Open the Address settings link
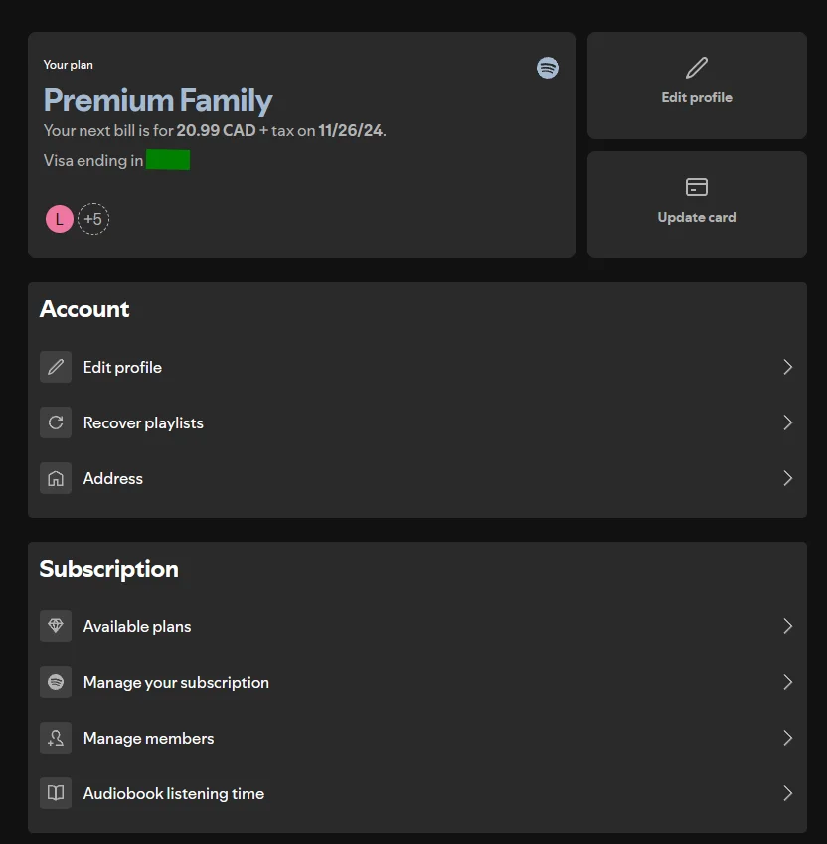 pyautogui.click(x=112, y=478)
